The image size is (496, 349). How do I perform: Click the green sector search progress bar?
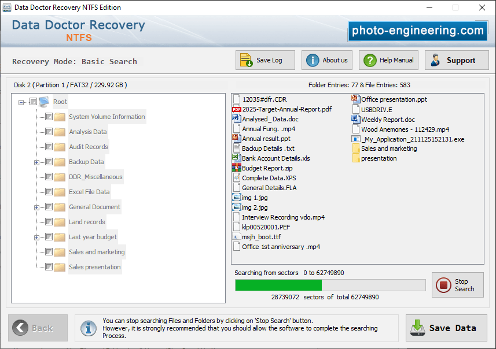[x=330, y=285]
